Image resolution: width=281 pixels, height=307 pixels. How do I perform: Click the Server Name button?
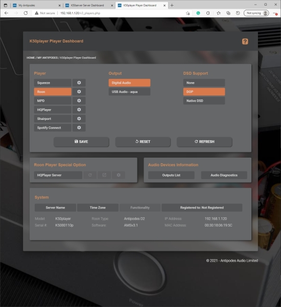click(x=55, y=208)
